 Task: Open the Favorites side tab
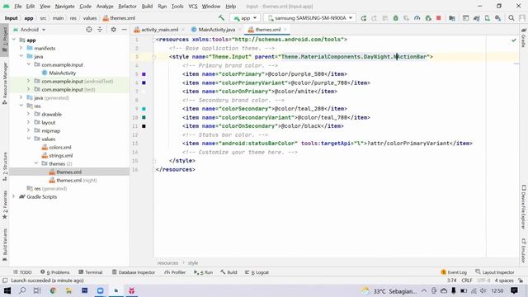(x=5, y=205)
